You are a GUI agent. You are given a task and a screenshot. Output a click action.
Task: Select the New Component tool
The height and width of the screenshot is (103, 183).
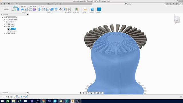coord(65,9)
